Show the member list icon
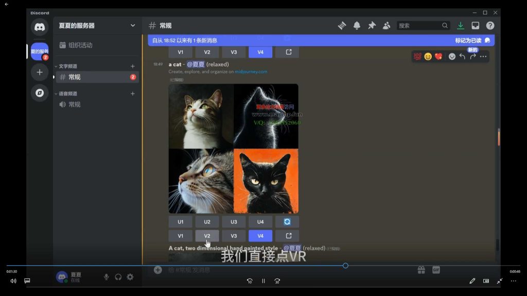The image size is (527, 296). pyautogui.click(x=387, y=25)
